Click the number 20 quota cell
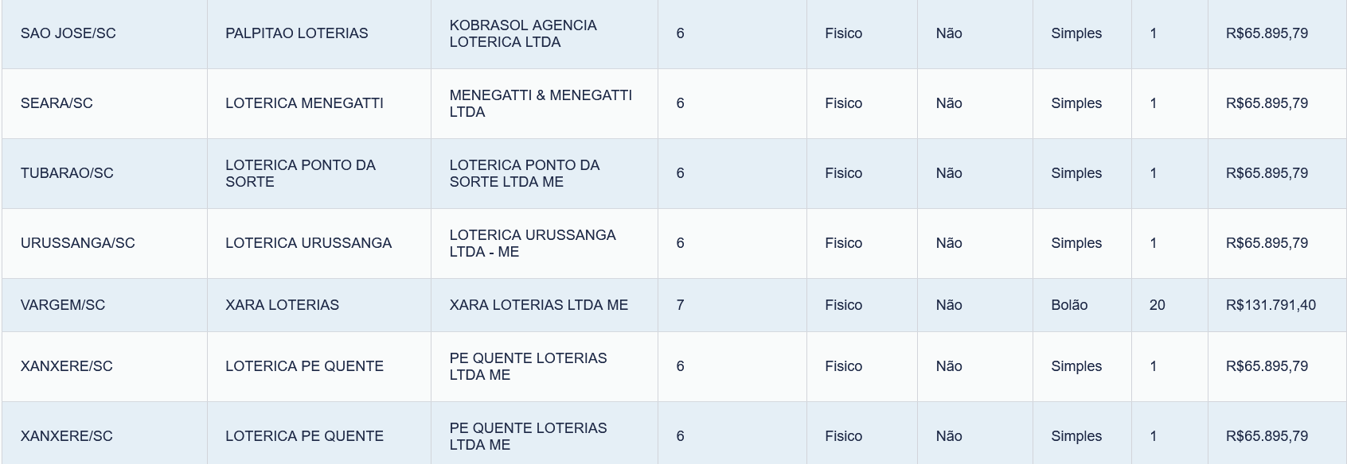1347x464 pixels. [1169, 305]
